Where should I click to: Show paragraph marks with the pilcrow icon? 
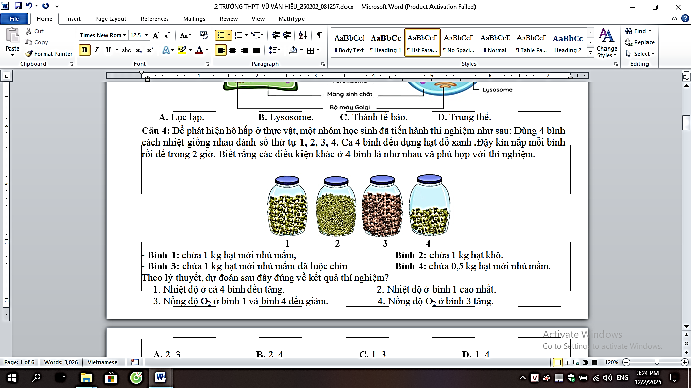[319, 35]
